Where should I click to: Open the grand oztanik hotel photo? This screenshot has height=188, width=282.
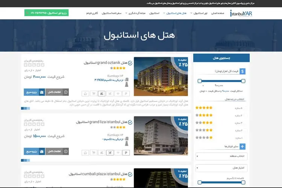[x=161, y=76]
